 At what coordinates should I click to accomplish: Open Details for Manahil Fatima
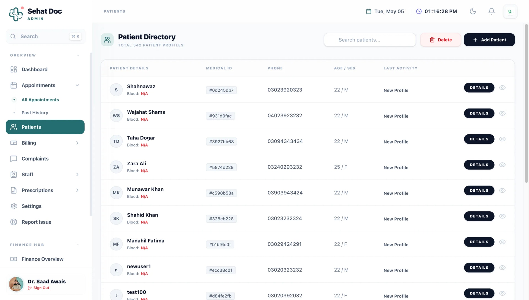coord(479,242)
